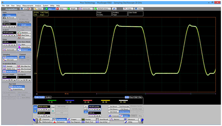Viewport: 222px width, 126px height.
Task: Open the Trigger settings panel
Action: point(70,119)
